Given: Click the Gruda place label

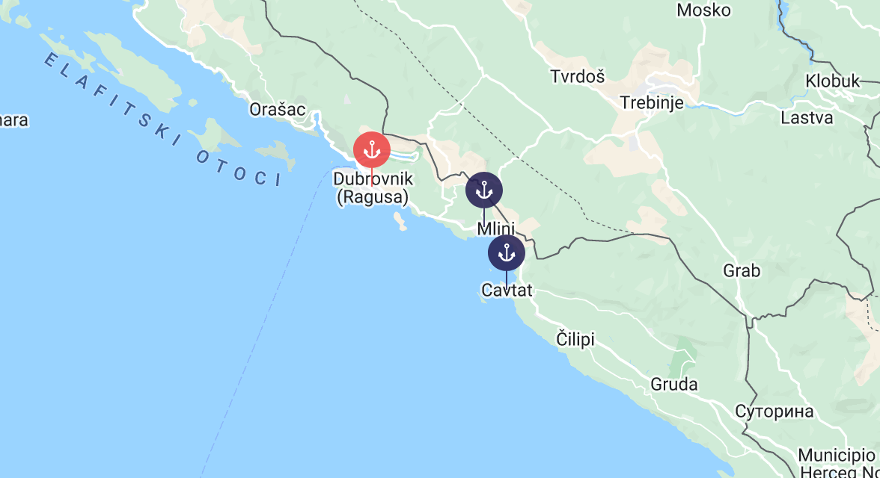Looking at the screenshot, I should coord(674,385).
